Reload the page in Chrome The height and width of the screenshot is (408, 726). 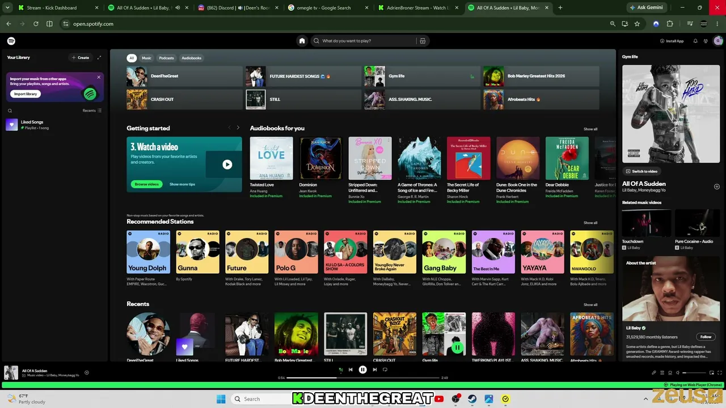click(36, 24)
